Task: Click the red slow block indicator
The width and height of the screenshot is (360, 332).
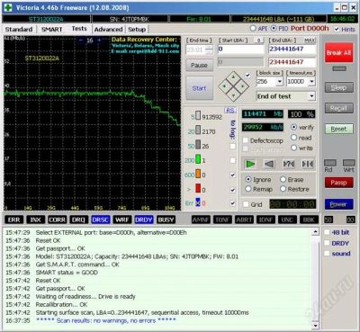Action: [198, 188]
